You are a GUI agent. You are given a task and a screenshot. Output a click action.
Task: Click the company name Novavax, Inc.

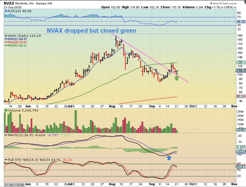25,3
